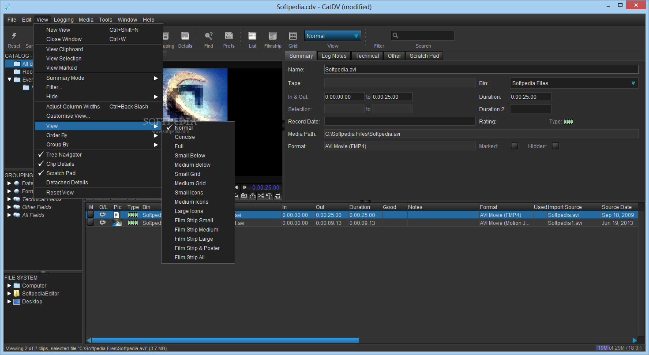Screen dimensions: 649x355
Task: Choose New View from the View menu
Action: (x=98, y=30)
